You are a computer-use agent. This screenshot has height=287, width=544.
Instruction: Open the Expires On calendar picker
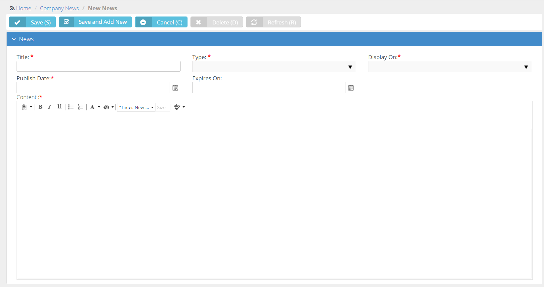(351, 88)
